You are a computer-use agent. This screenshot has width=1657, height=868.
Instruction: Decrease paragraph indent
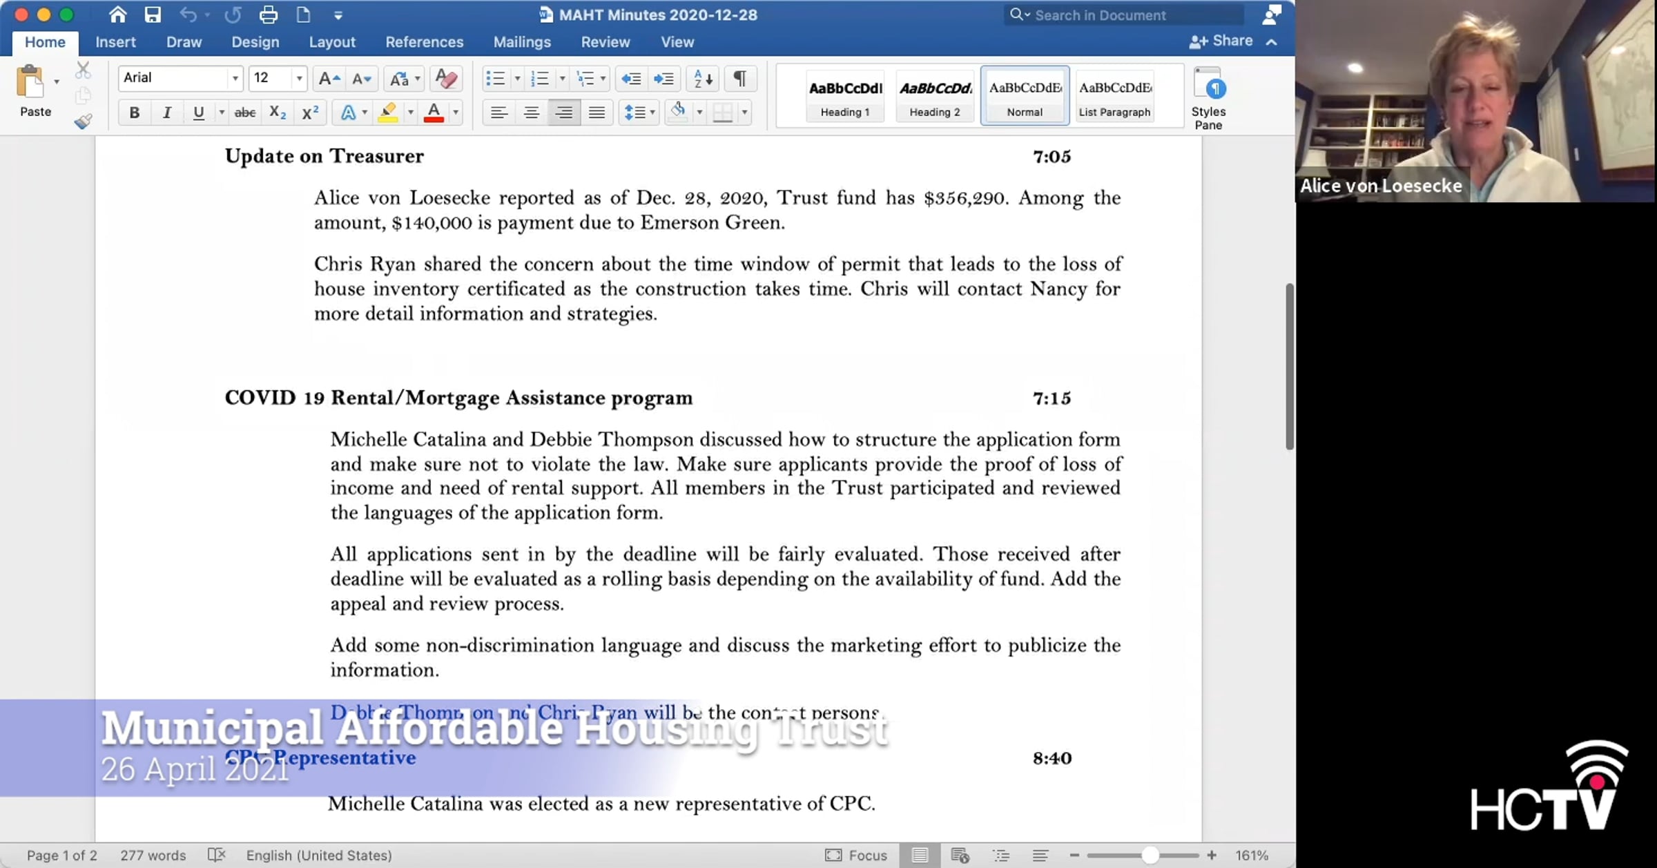tap(631, 78)
